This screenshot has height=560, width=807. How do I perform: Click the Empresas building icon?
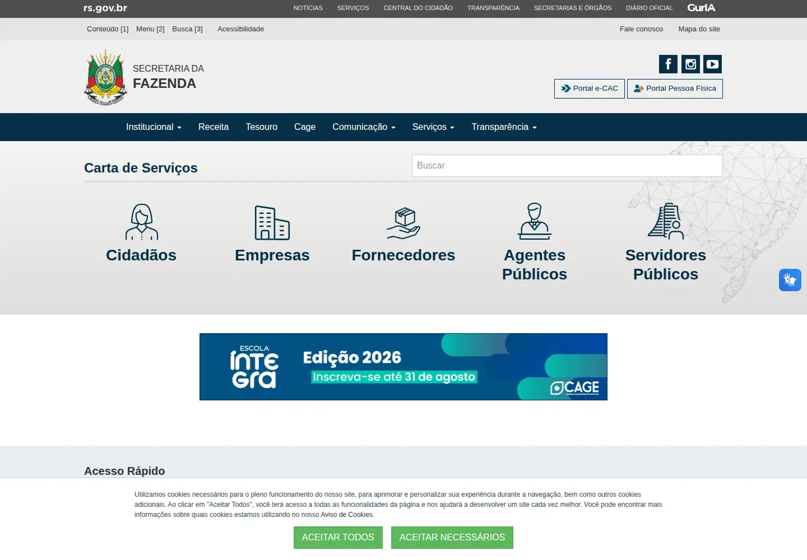pos(272,222)
